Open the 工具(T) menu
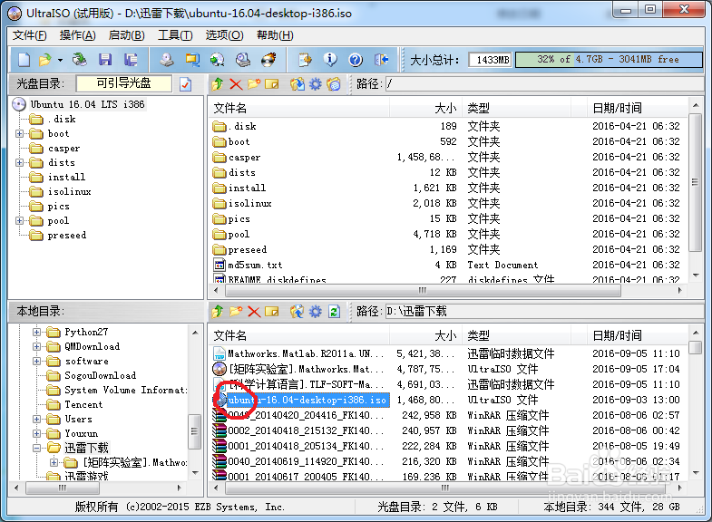The width and height of the screenshot is (712, 522). point(175,35)
